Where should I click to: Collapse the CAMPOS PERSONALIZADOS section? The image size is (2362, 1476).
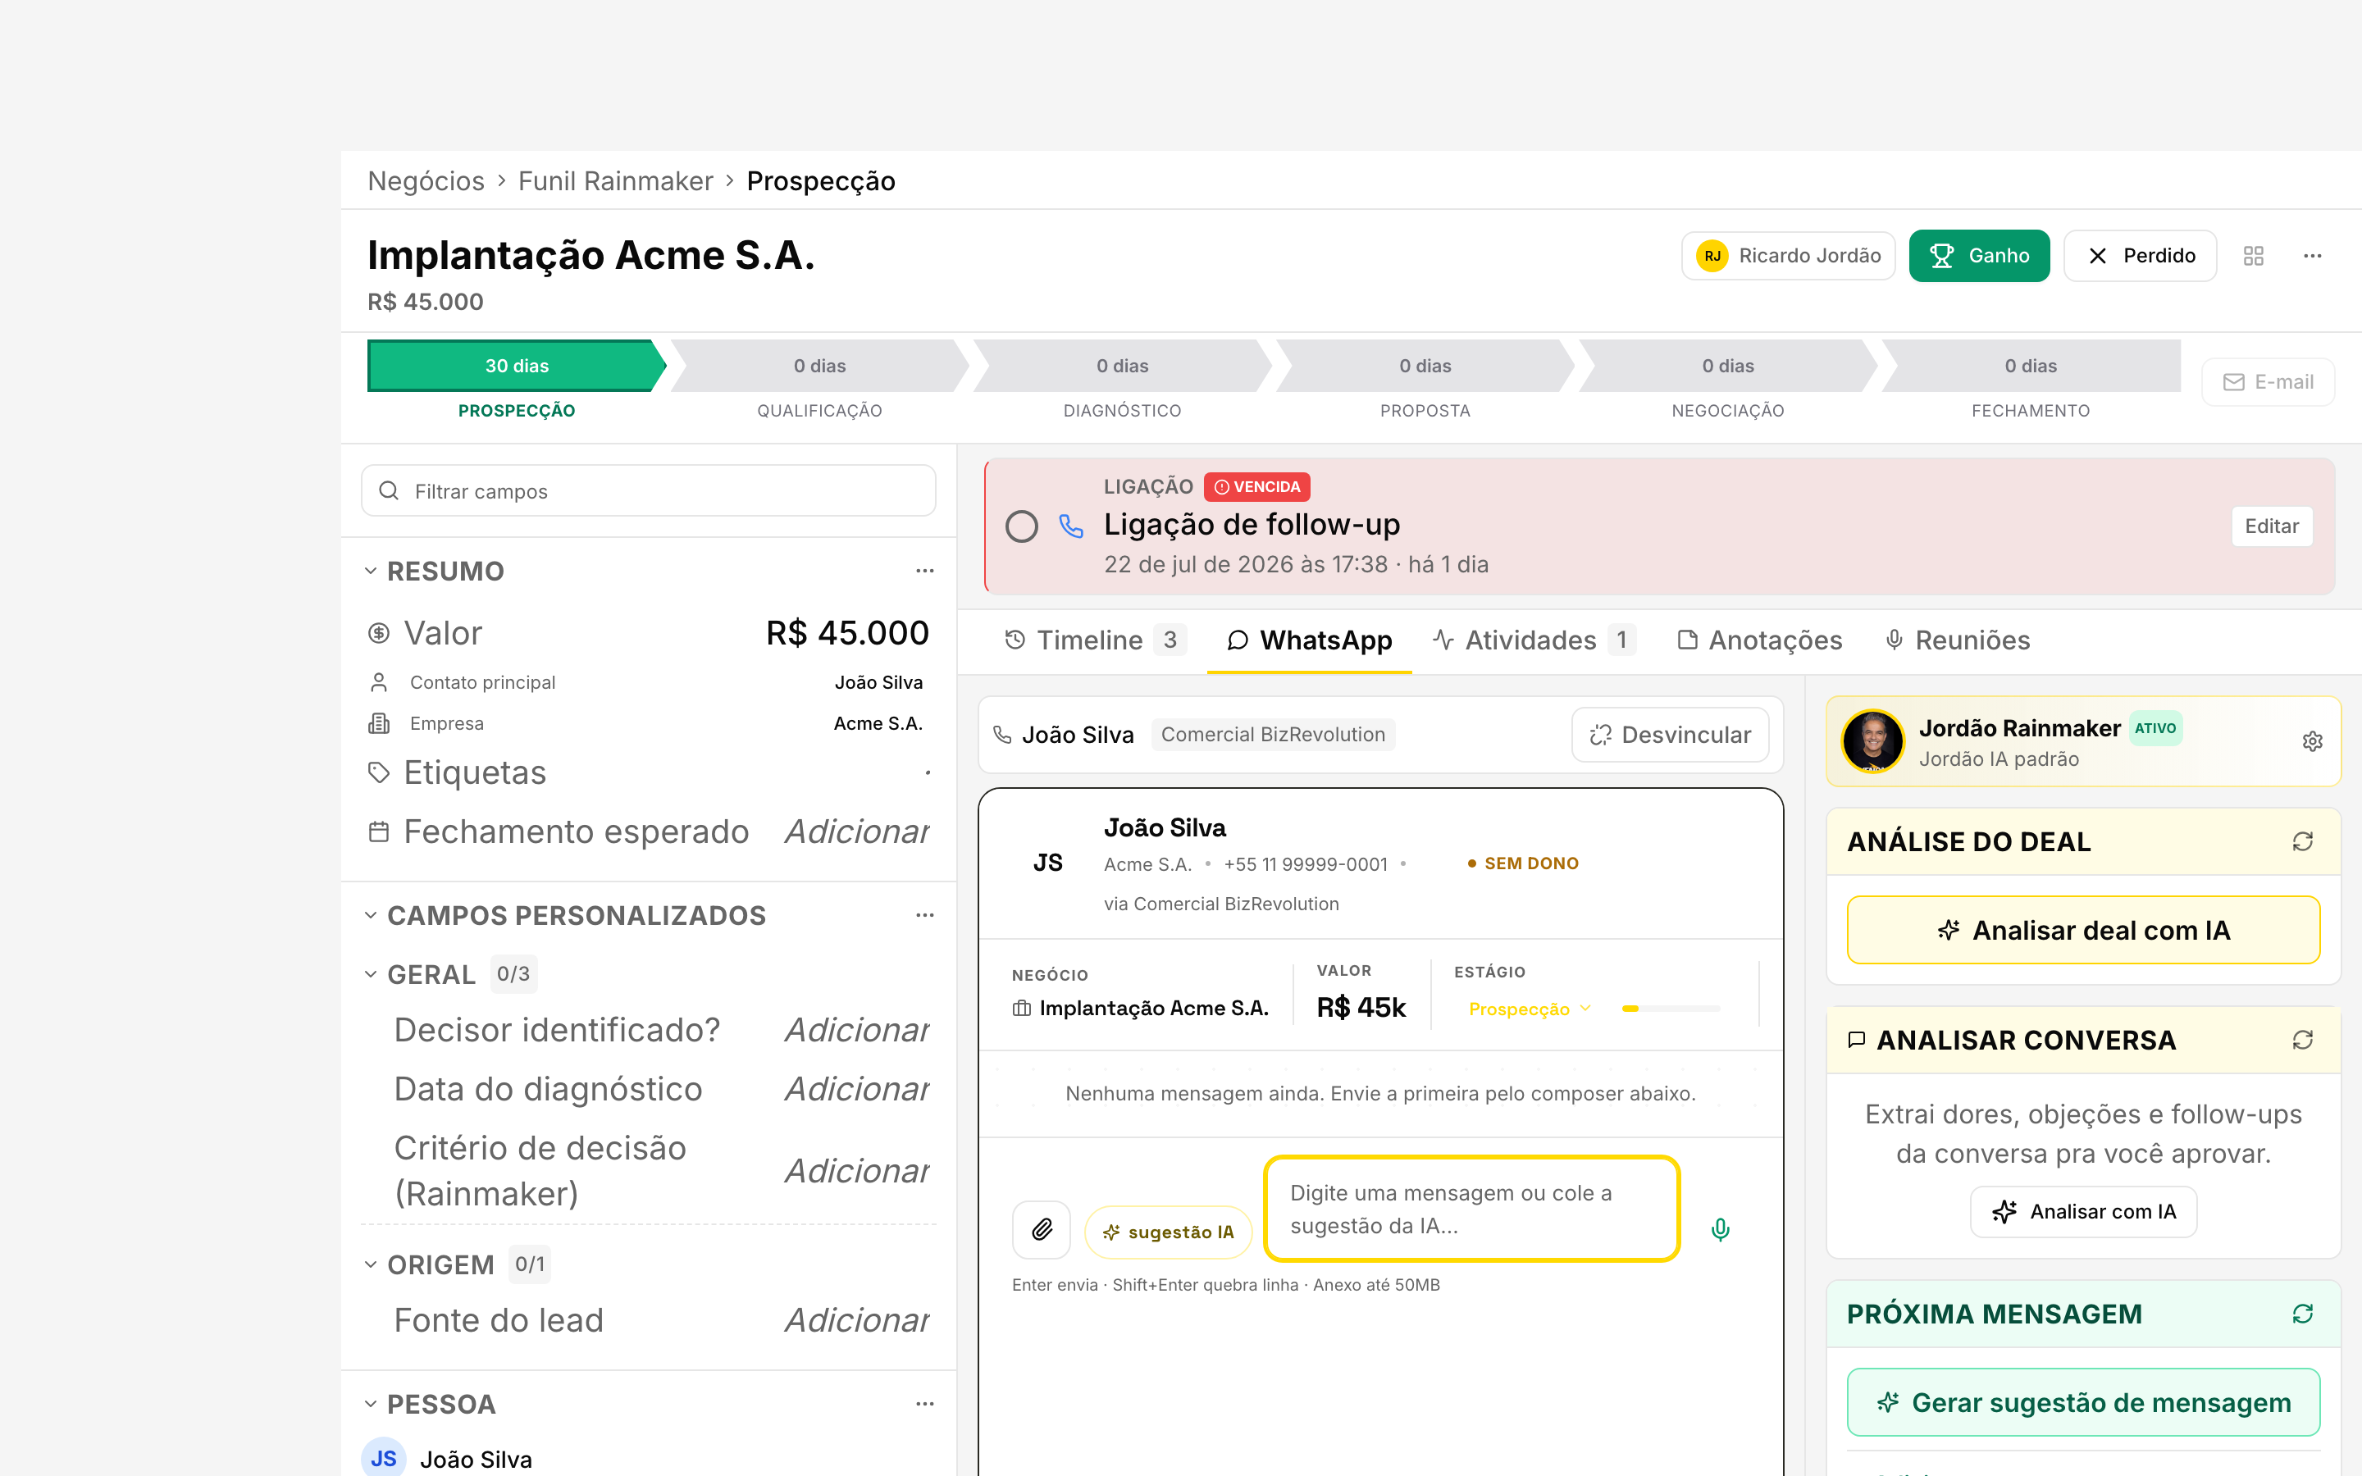pos(371,916)
